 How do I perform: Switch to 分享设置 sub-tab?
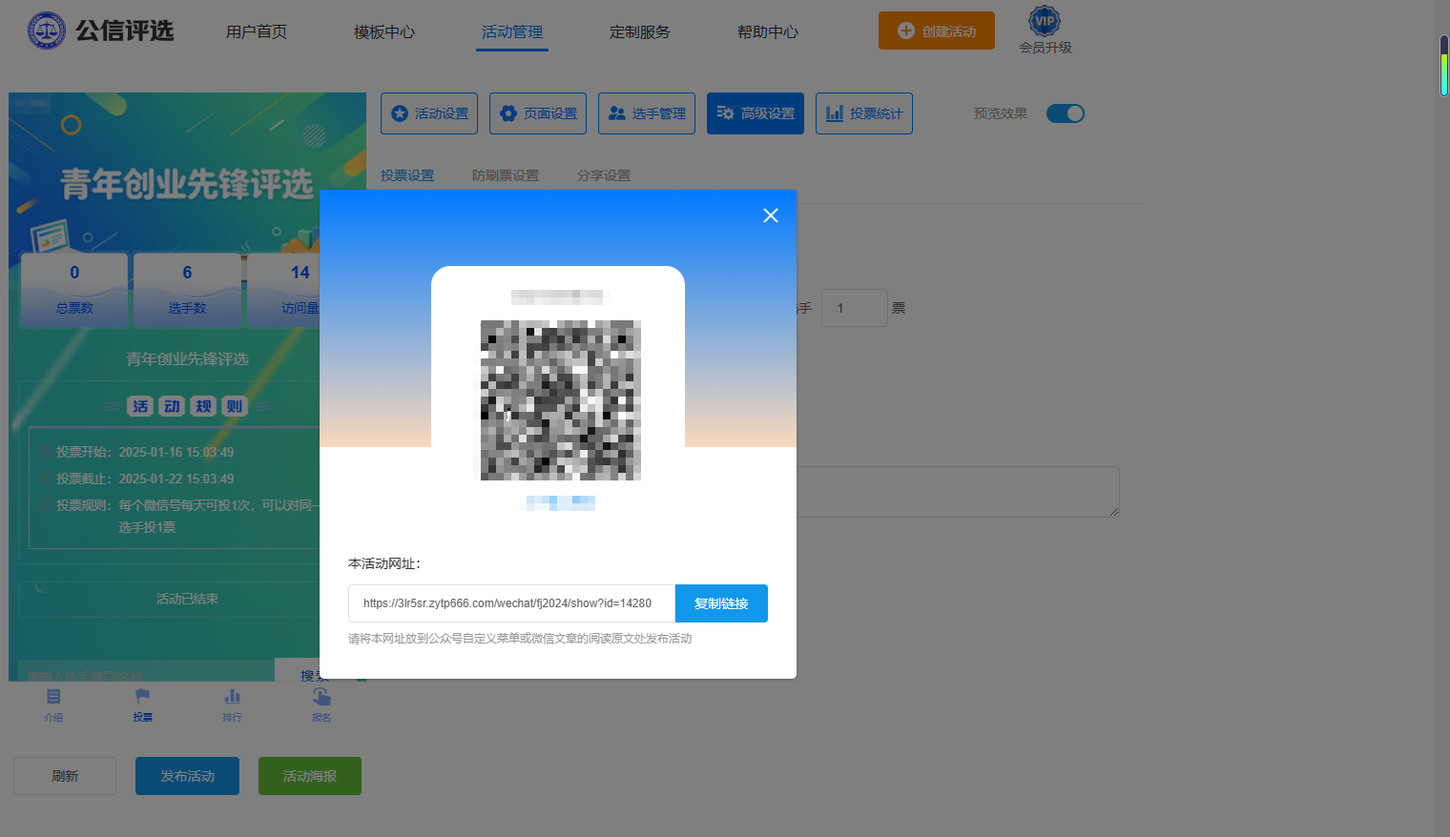click(x=604, y=175)
